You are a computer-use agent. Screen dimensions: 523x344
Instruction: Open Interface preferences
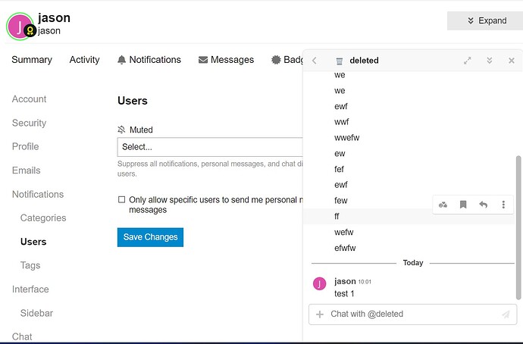click(x=30, y=289)
